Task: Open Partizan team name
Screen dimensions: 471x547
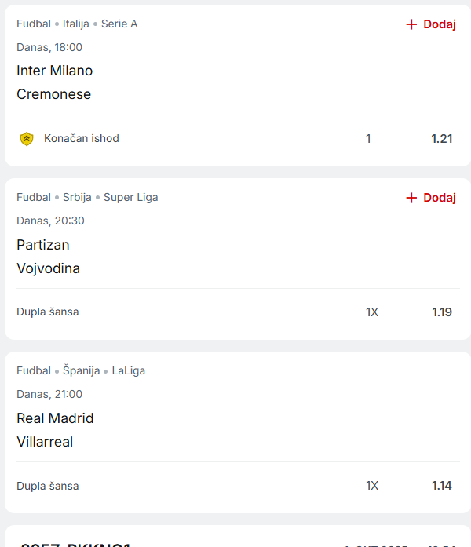Action: pos(43,244)
